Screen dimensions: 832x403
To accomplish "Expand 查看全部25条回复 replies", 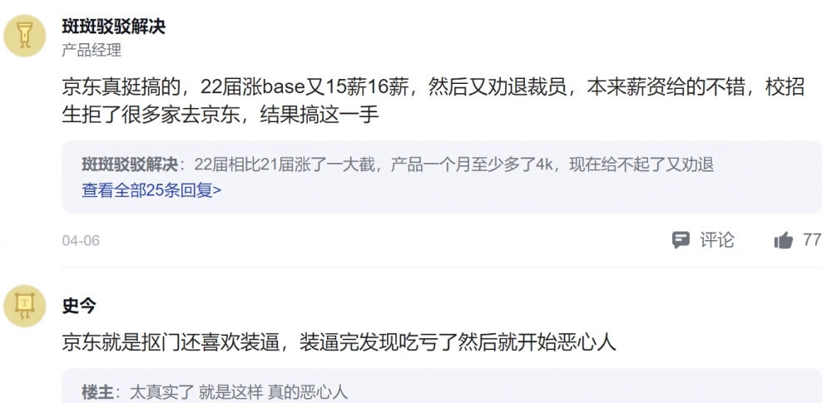I will (151, 190).
